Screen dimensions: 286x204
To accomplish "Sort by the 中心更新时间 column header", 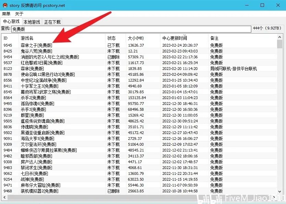I will click(x=184, y=38).
